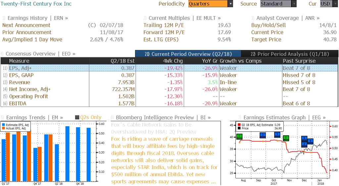The width and height of the screenshot is (339, 186).
Task: Click the Target Price value 40.78
Action: 330,39
